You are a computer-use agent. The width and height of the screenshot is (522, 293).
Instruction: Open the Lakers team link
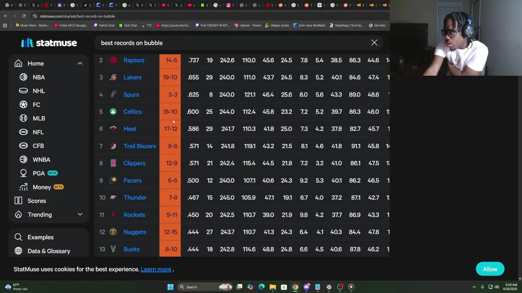[x=132, y=77]
